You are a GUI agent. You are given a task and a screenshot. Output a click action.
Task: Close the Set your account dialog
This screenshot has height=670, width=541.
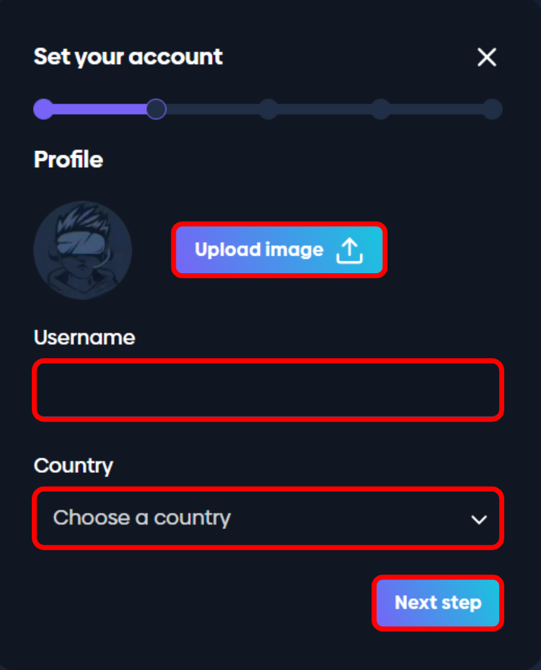[486, 57]
